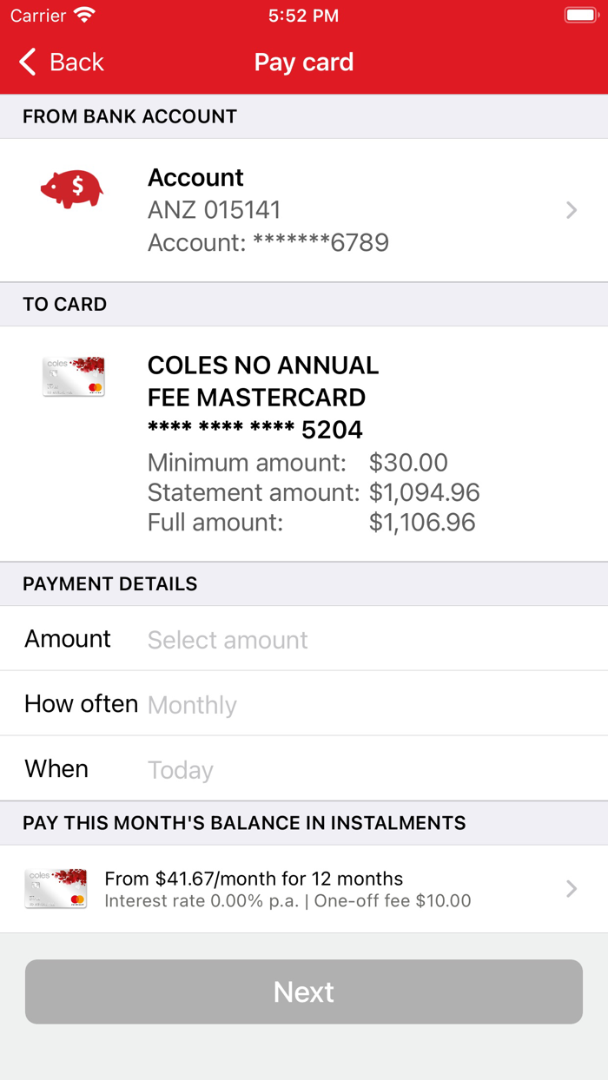Tap the Wi-Fi status icon
Viewport: 608px width, 1080px height.
click(x=83, y=14)
